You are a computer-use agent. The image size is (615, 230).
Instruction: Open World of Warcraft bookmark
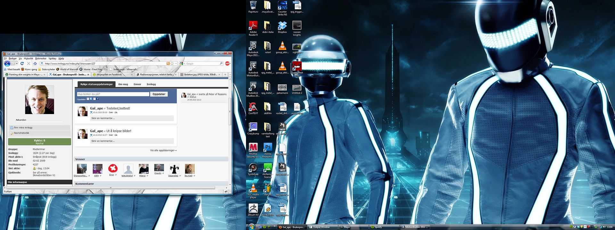click(x=67, y=69)
